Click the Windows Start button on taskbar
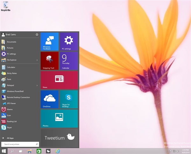The width and height of the screenshot is (191, 154). tap(4, 151)
